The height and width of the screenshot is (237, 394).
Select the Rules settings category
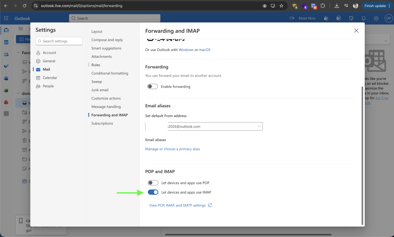pyautogui.click(x=97, y=65)
